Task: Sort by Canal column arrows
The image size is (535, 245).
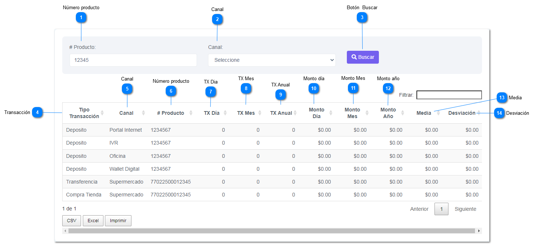Action: point(144,113)
